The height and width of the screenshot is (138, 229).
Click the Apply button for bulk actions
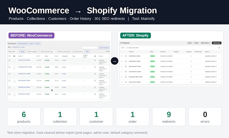22,51
